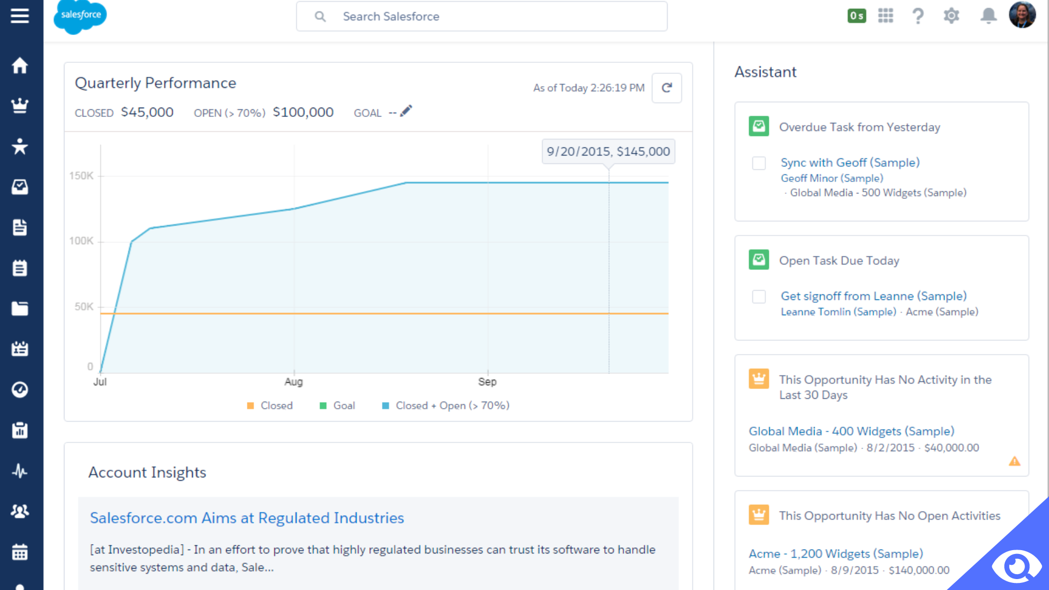Open user profile avatar menu
The image size is (1049, 590).
click(x=1022, y=15)
